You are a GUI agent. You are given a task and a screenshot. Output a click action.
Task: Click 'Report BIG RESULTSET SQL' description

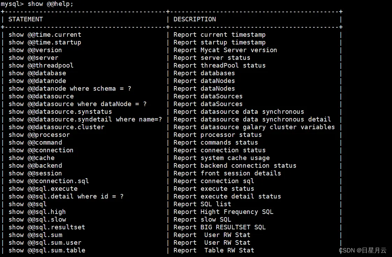(x=219, y=227)
